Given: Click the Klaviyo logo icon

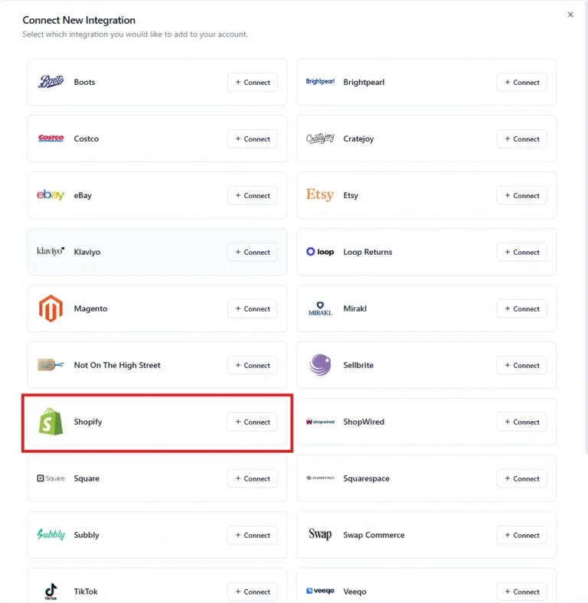Looking at the screenshot, I should (x=51, y=251).
